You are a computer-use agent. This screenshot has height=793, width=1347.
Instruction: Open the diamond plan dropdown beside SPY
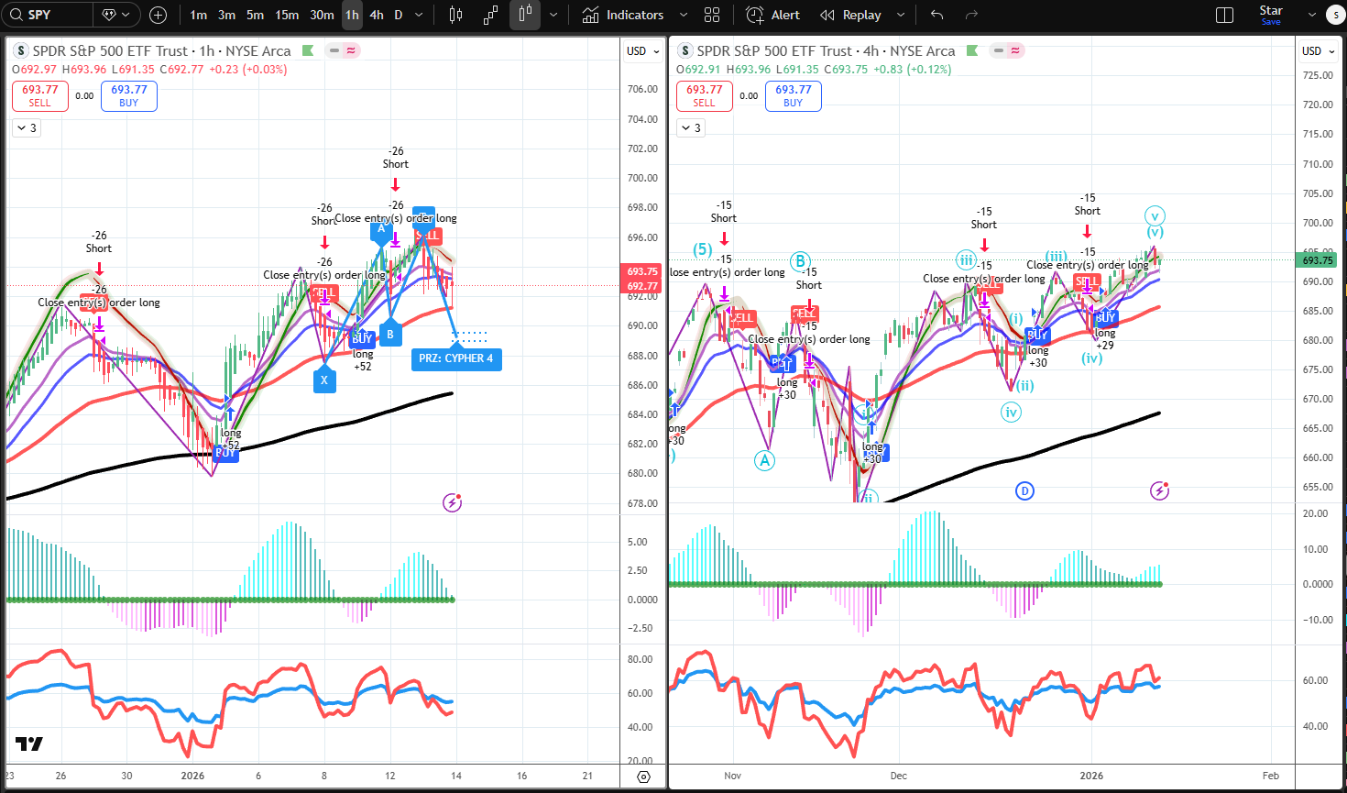(117, 15)
